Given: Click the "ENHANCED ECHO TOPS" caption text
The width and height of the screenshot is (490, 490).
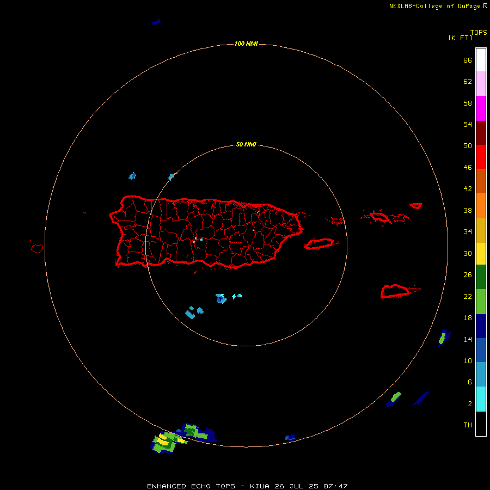Looking at the screenshot, I should [x=191, y=486].
